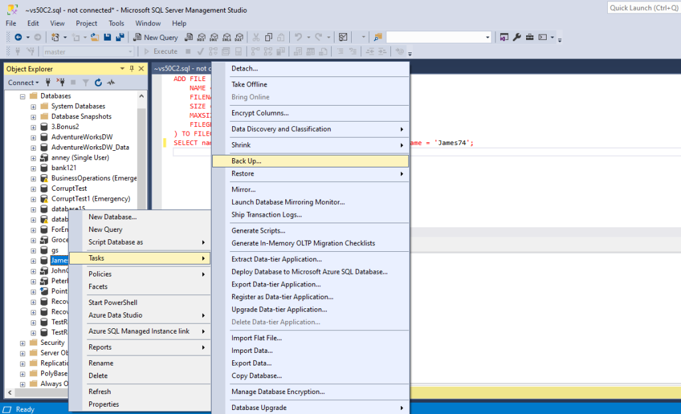Choose Generate Scripts... menu entry
Viewport: 681px width, 414px height.
pos(311,231)
